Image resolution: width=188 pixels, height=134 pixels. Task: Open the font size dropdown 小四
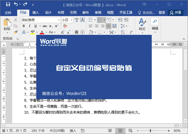coord(71,20)
